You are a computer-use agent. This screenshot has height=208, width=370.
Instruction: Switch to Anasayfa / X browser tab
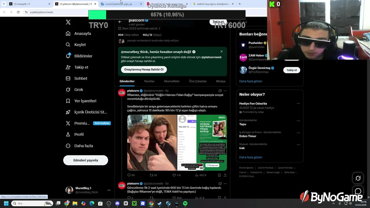29,4
